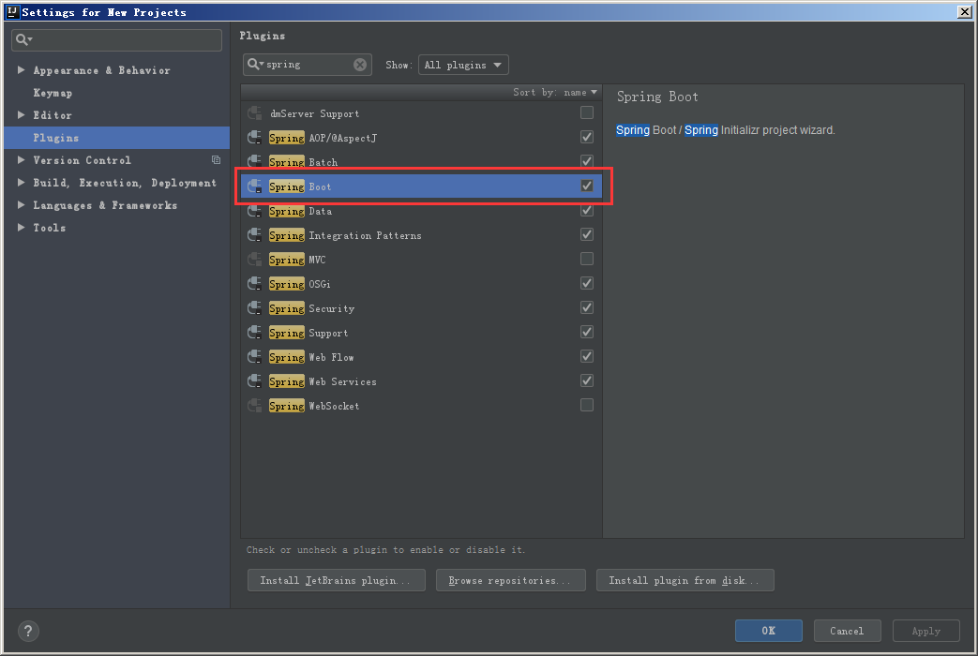978x656 pixels.
Task: Enable the dmServer Support plugin checkbox
Action: click(x=587, y=112)
